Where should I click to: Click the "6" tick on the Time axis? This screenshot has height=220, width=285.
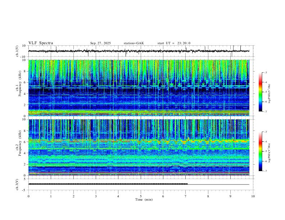[x=163, y=196]
